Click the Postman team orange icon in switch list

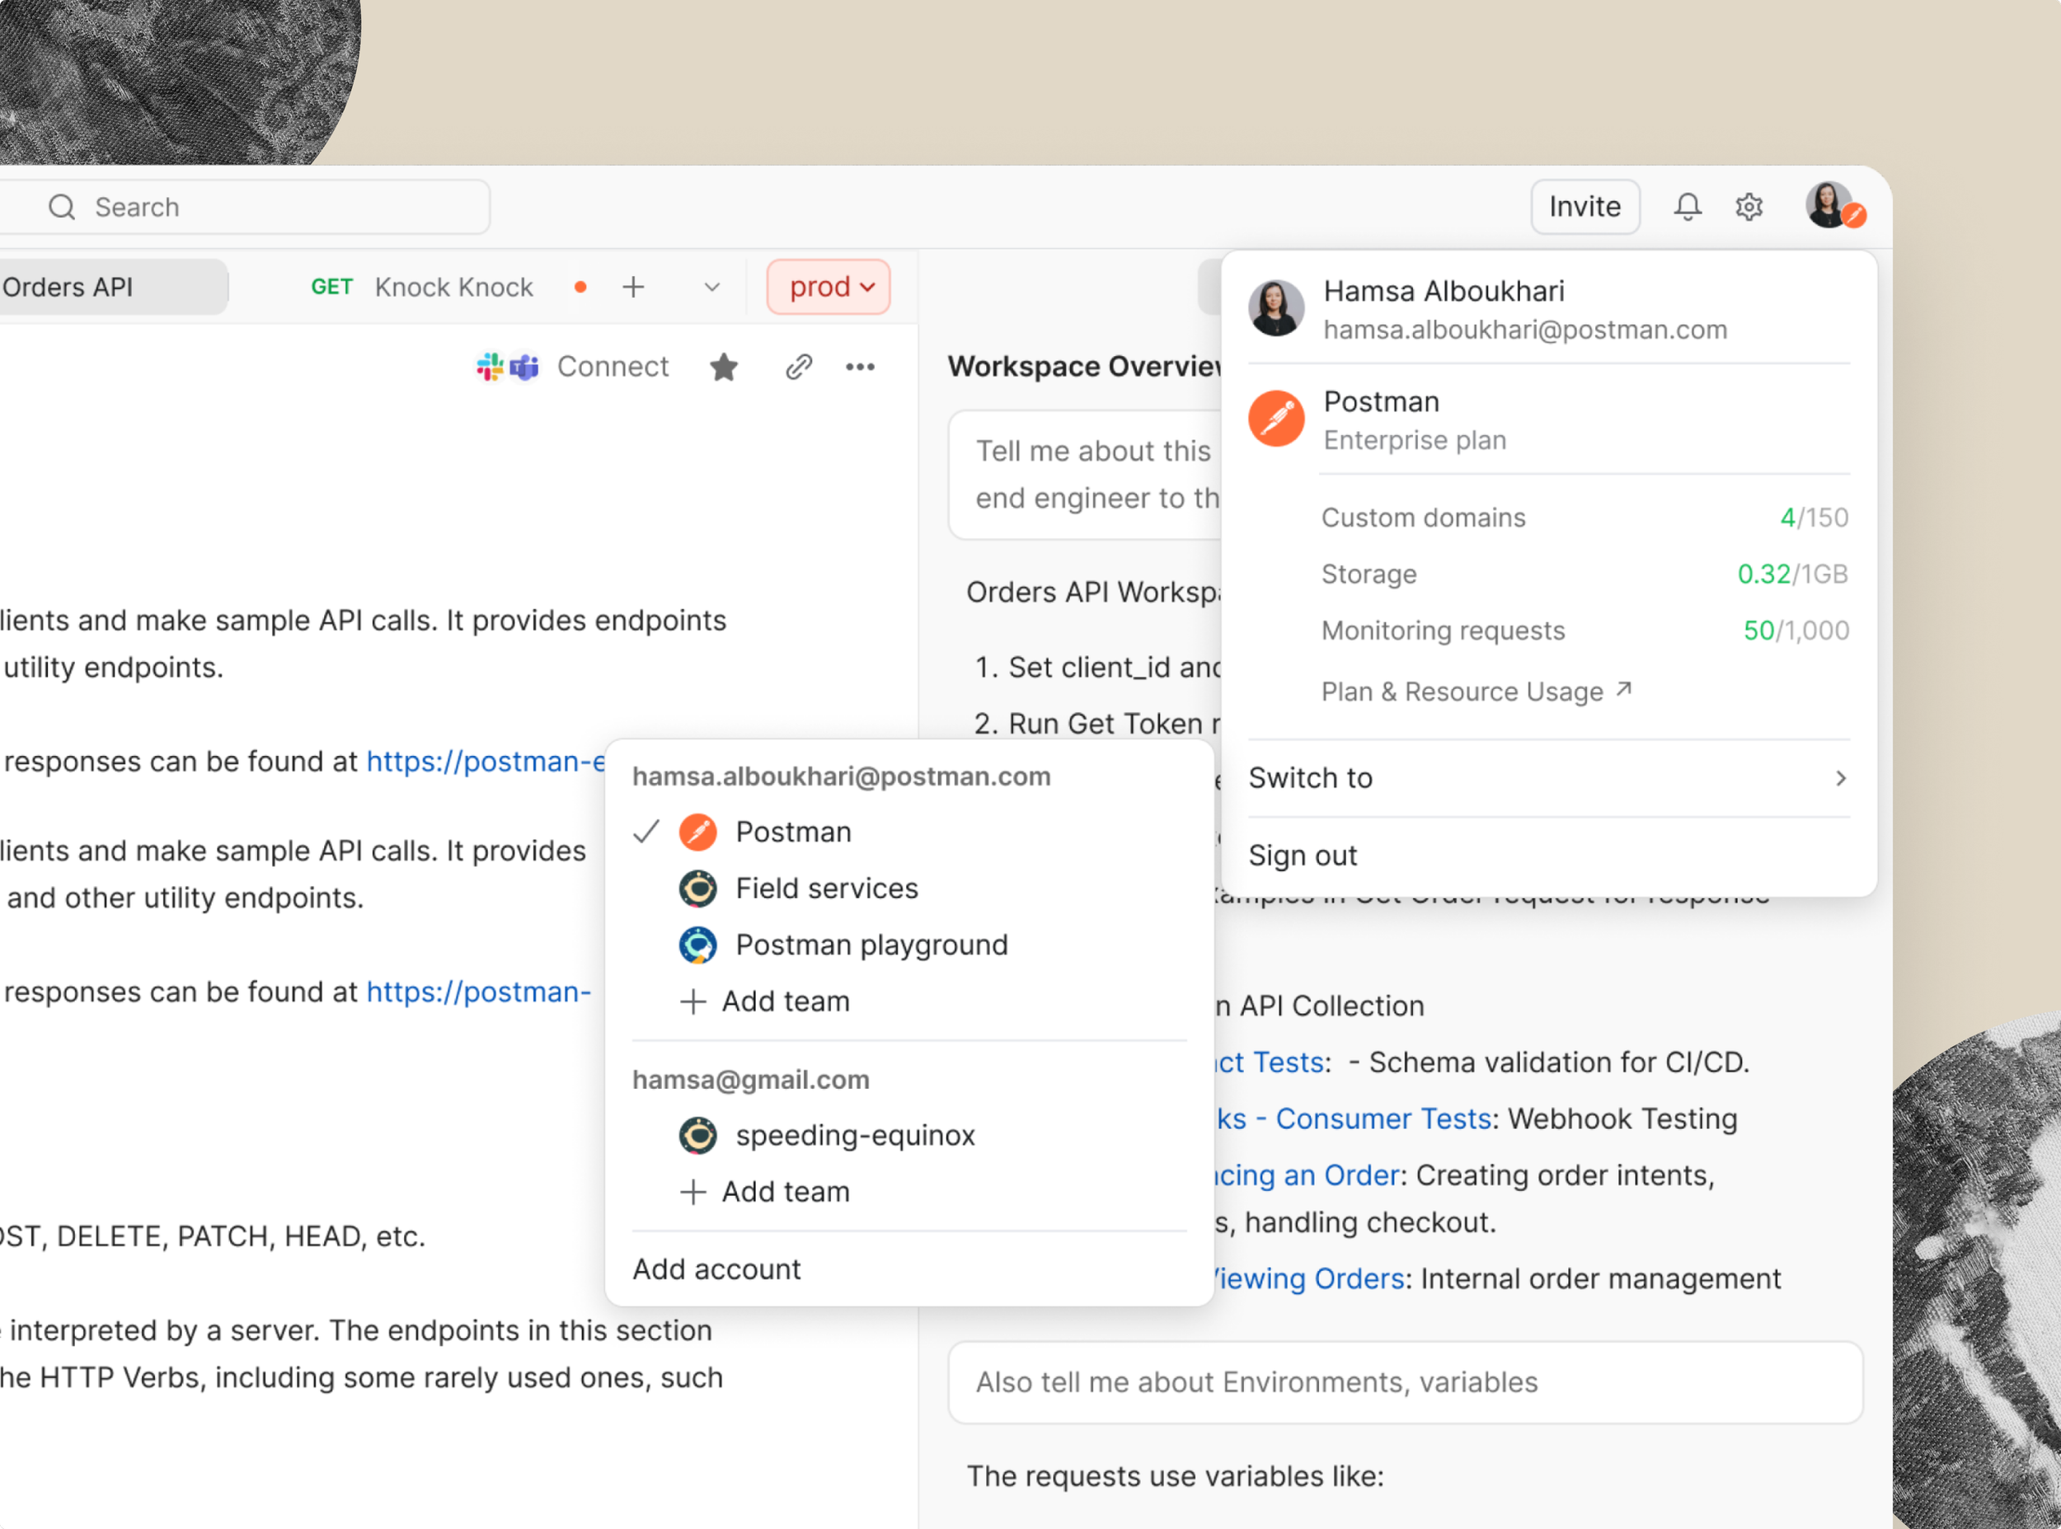[697, 832]
